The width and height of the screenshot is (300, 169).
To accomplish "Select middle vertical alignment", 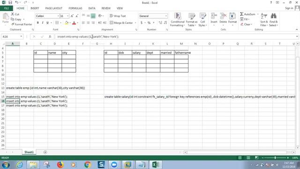I will (88, 16).
